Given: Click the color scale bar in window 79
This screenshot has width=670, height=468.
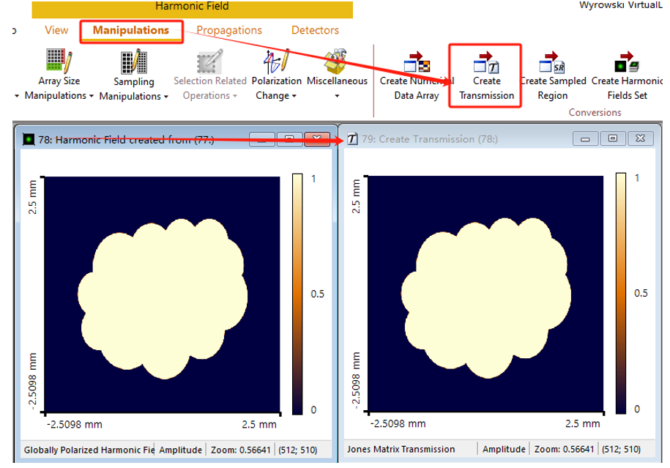Looking at the screenshot, I should pos(621,293).
